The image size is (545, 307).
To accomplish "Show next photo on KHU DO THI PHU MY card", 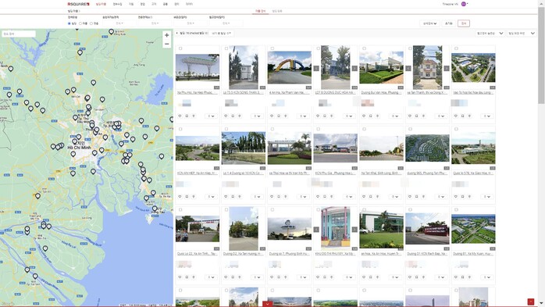I will [354, 230].
